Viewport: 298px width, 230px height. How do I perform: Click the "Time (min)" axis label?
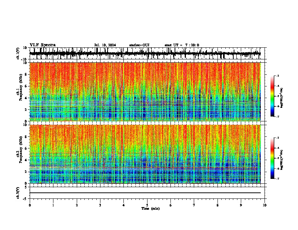pyautogui.click(x=151, y=209)
